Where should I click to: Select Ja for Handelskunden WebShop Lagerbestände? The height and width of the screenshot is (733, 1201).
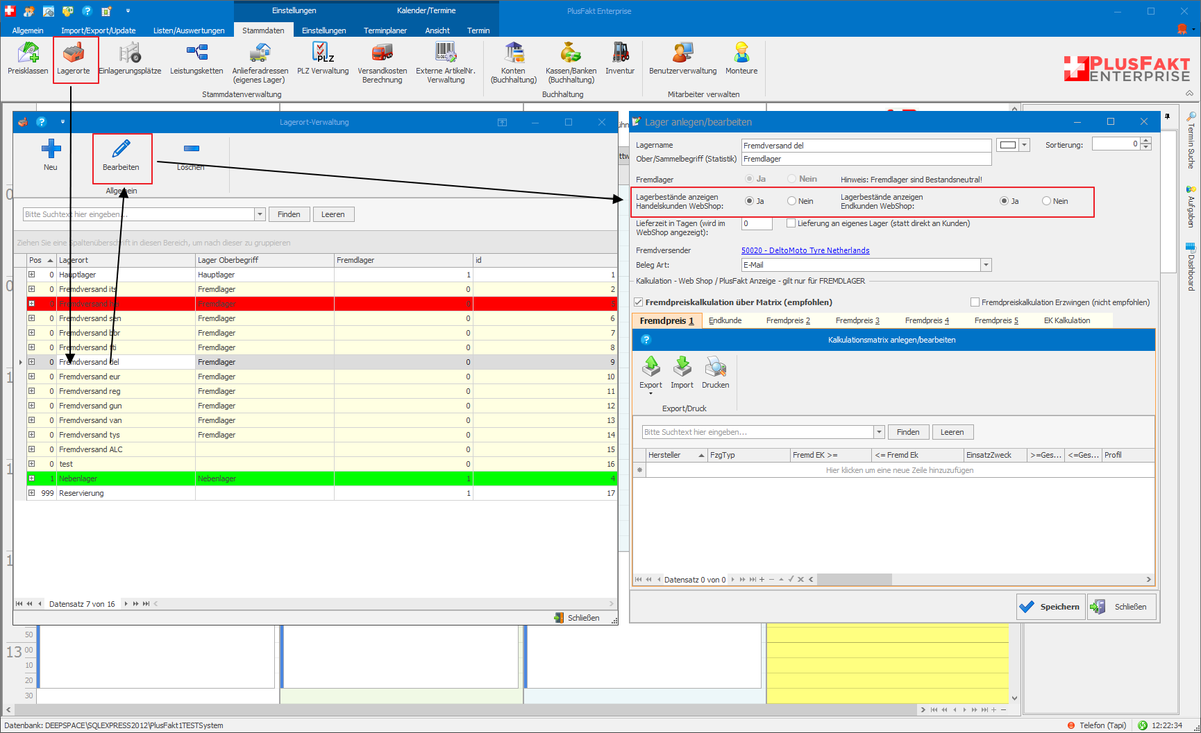coord(749,201)
